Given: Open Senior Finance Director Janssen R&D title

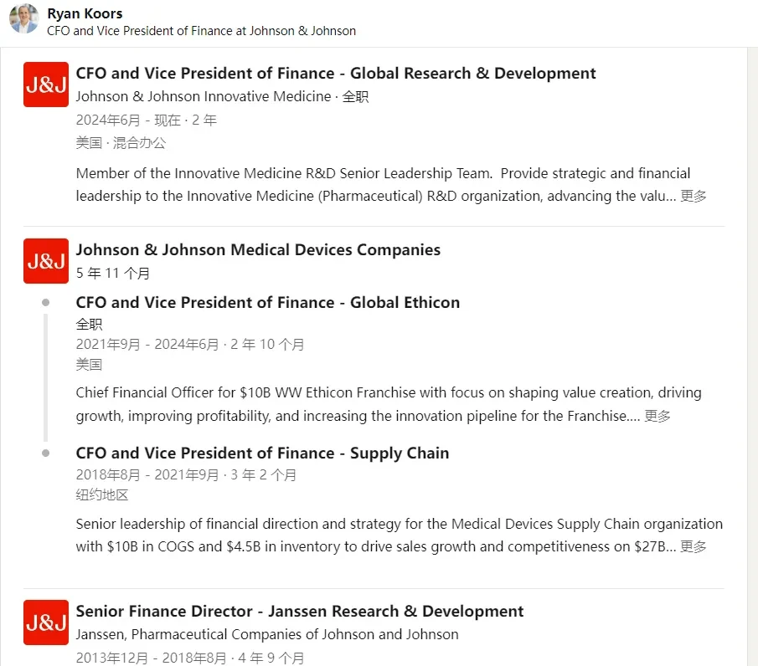Looking at the screenshot, I should click(300, 611).
